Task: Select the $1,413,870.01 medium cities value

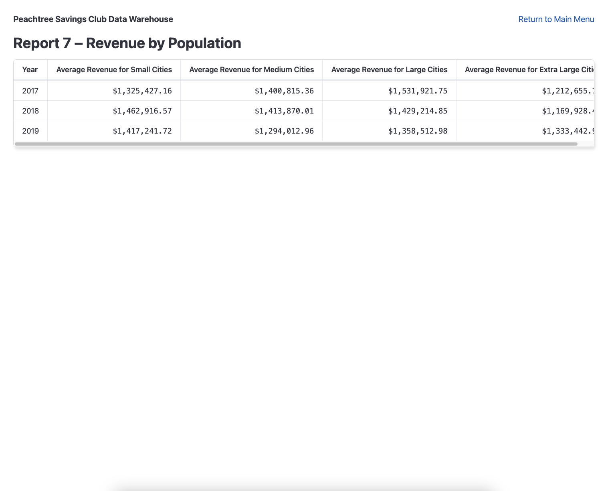Action: tap(284, 111)
